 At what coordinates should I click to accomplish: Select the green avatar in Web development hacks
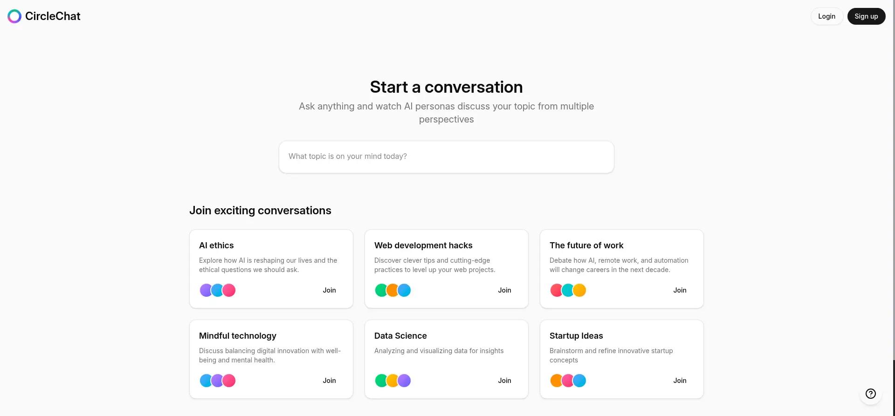pyautogui.click(x=381, y=290)
